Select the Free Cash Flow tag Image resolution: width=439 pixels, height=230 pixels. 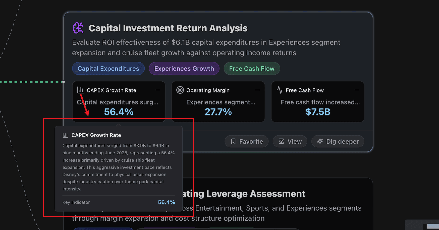[252, 69]
